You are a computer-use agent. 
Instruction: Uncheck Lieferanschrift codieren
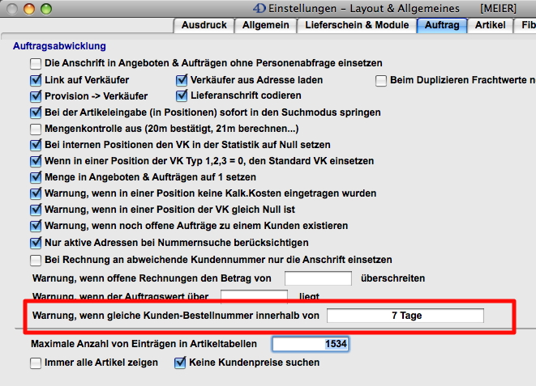coord(182,96)
